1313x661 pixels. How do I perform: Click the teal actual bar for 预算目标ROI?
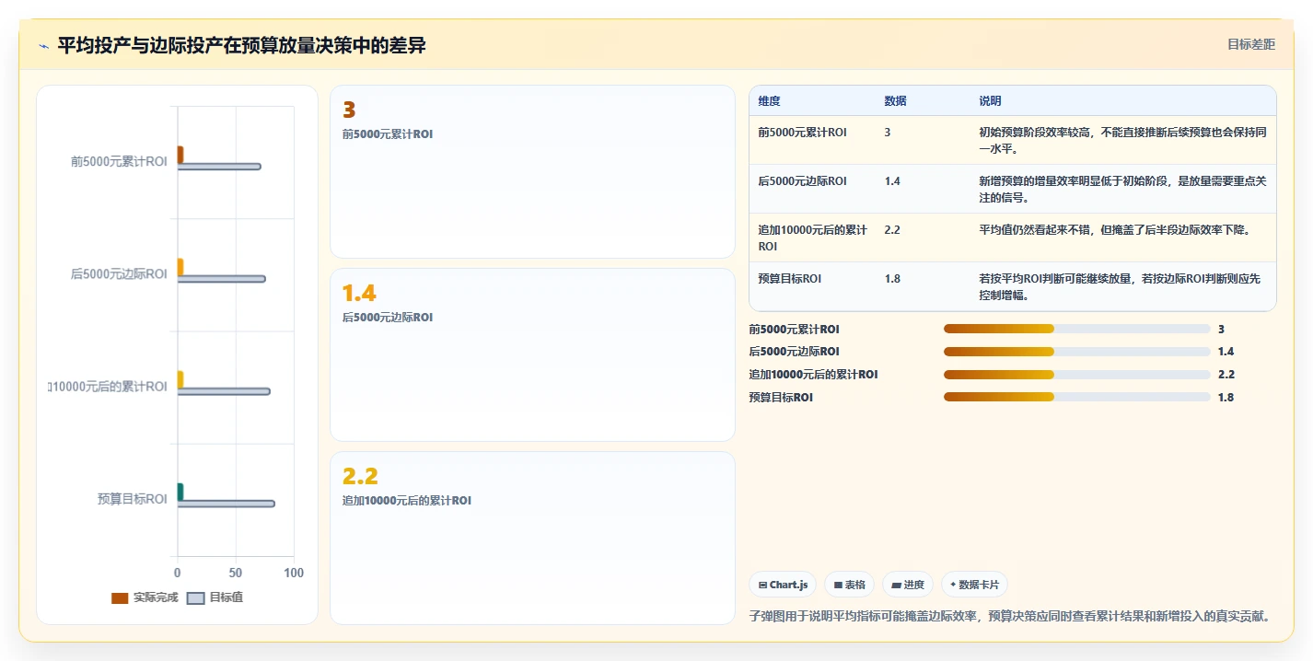(x=180, y=492)
